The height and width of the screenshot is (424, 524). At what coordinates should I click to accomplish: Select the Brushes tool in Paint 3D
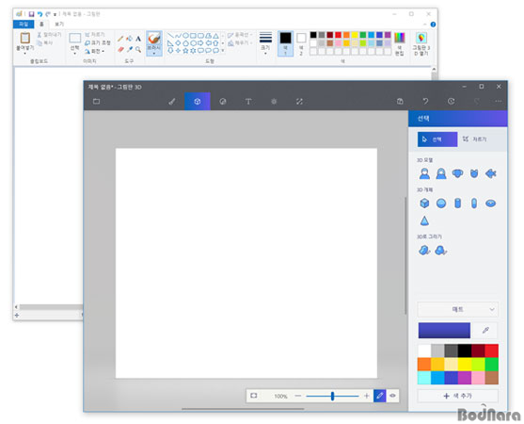[172, 102]
